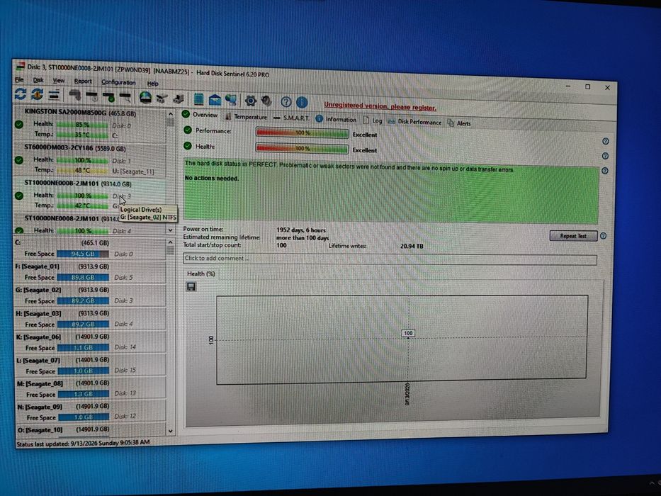Viewport: 661px width, 496px height.
Task: Click the globe over disk toolbar icon
Action: pyautogui.click(x=145, y=98)
